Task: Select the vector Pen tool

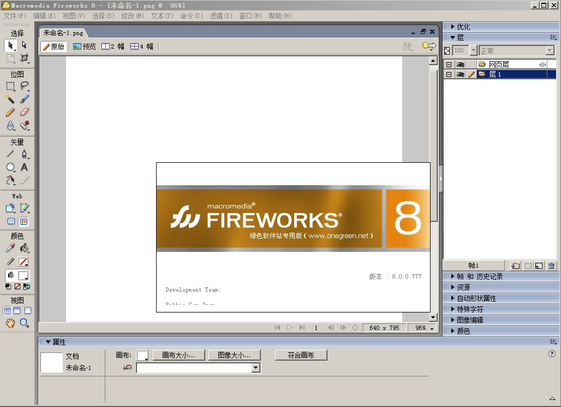Action: (25, 154)
